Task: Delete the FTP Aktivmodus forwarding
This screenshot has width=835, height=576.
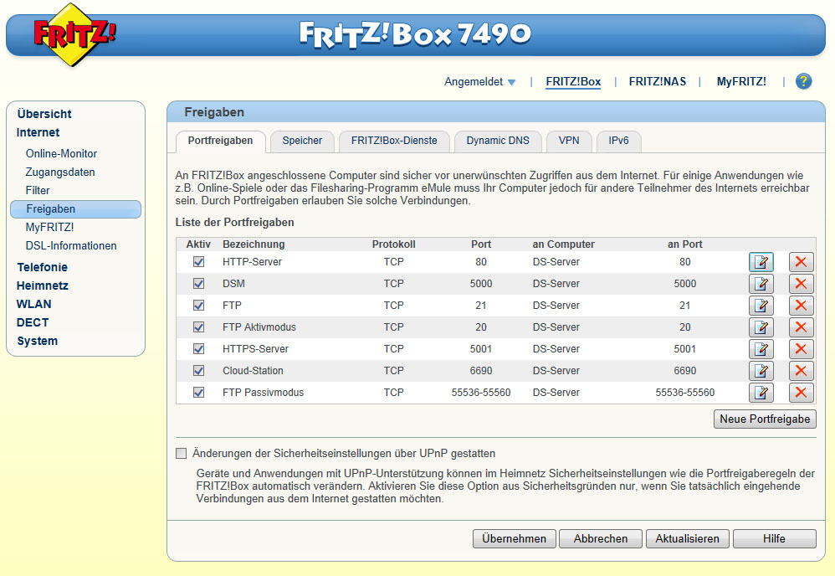Action: click(x=801, y=327)
